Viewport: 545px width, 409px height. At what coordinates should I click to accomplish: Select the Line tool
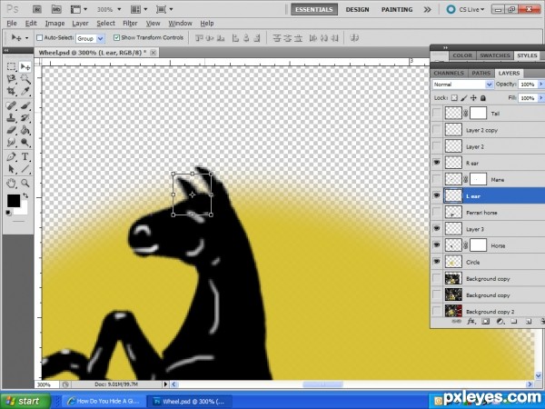(x=25, y=169)
